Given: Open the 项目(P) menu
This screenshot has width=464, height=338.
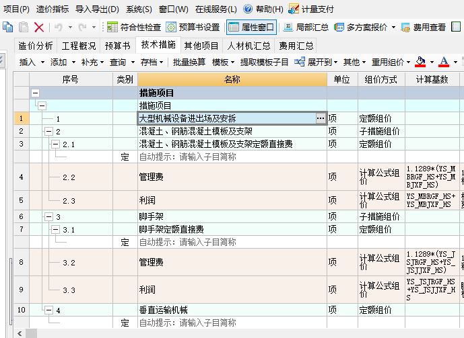Looking at the screenshot, I should 16,9.
